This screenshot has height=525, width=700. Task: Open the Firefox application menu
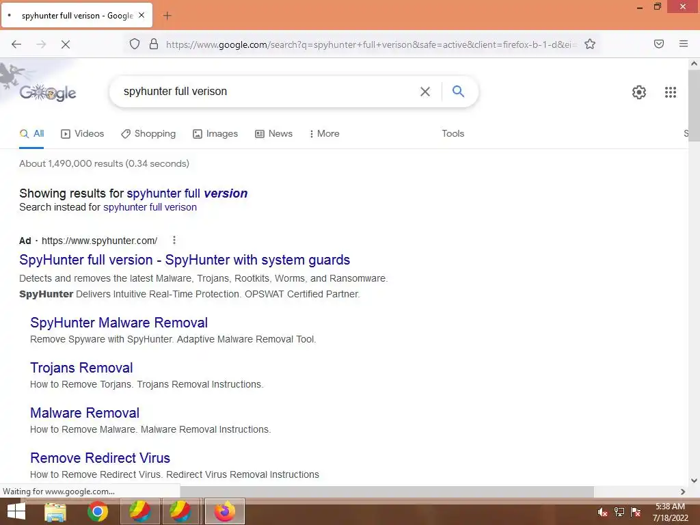point(683,44)
